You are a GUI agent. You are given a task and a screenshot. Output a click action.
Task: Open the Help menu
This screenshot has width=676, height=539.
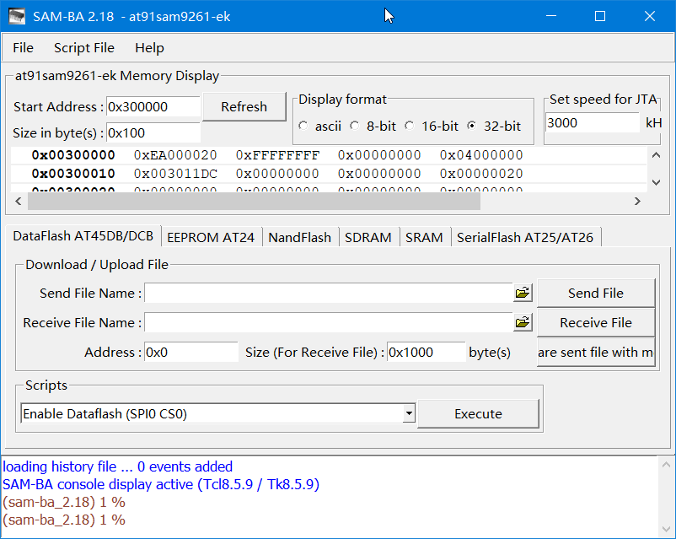[x=149, y=48]
